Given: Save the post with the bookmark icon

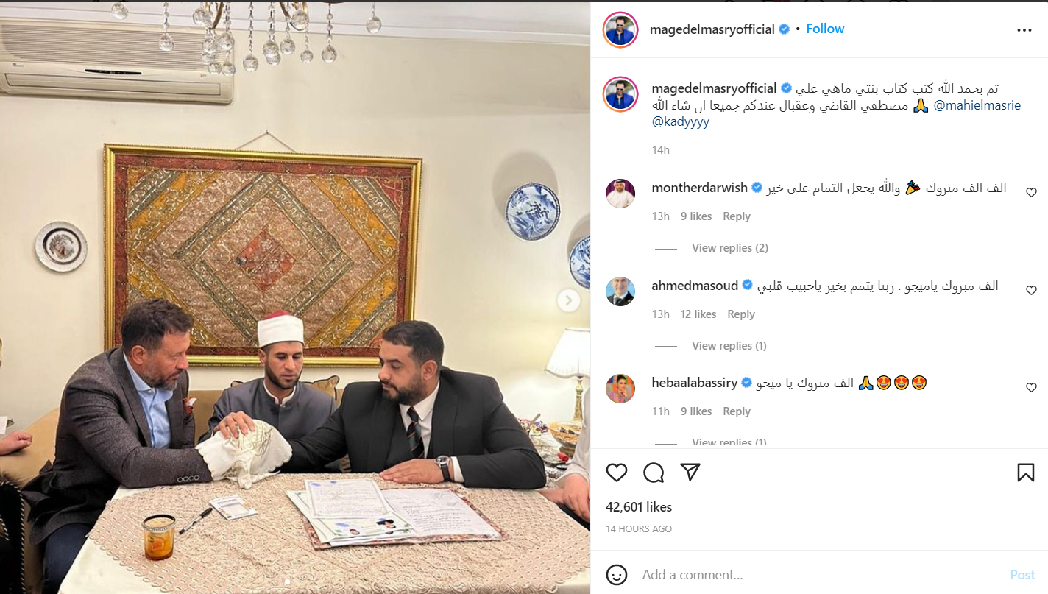Looking at the screenshot, I should coord(1026,473).
